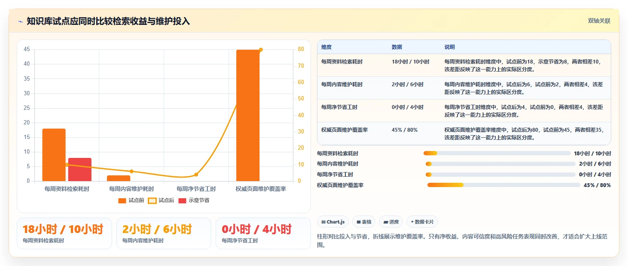The image size is (628, 266).
Task: Click the tall 权威页面维护覆盖率 orange bar
Action: [248, 115]
